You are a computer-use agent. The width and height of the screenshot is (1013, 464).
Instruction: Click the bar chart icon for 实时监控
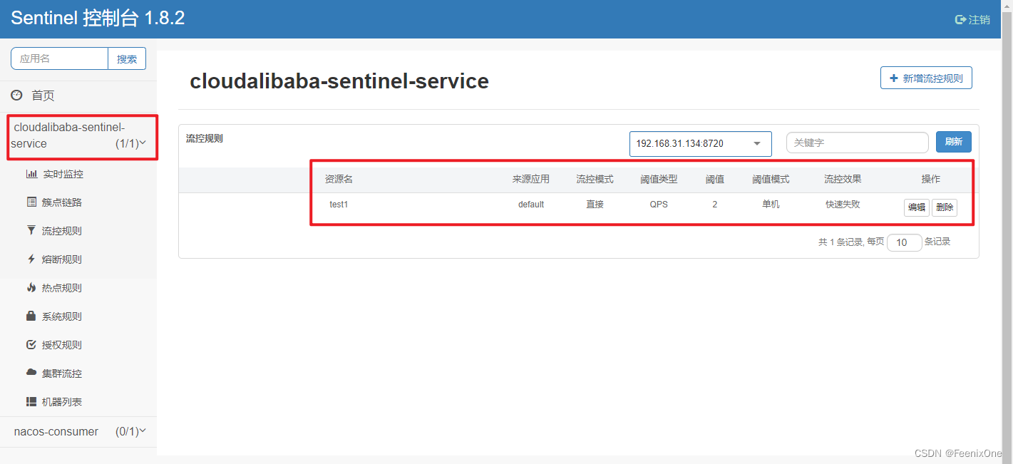[x=31, y=174]
